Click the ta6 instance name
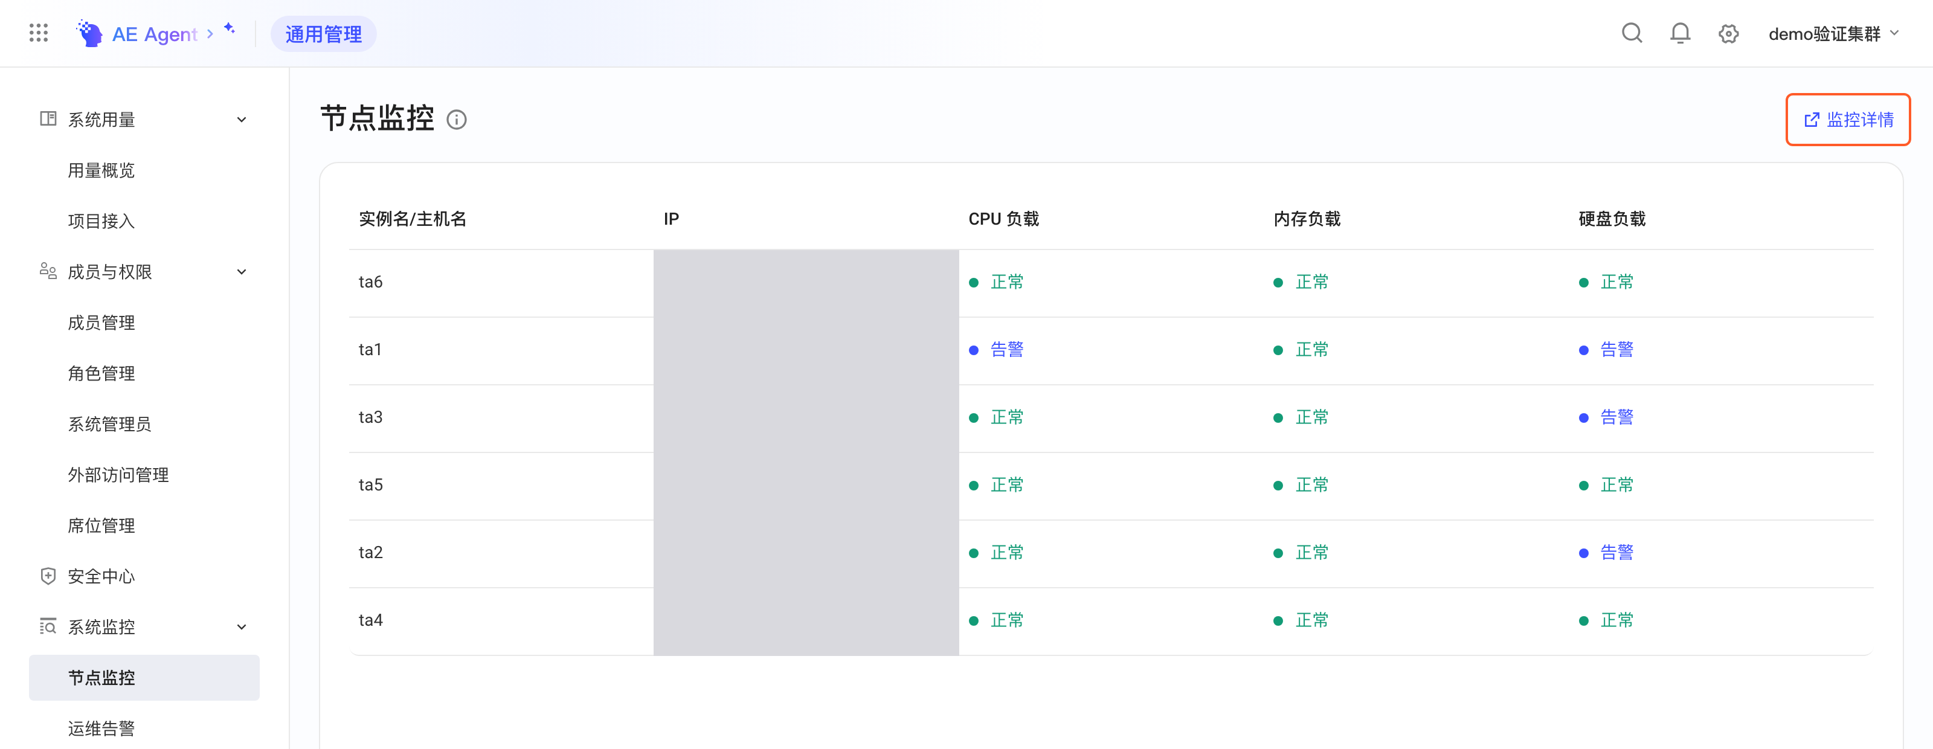Viewport: 1933px width, 749px height. 371,281
